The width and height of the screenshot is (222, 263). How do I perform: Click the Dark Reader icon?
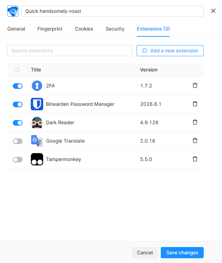(x=37, y=122)
